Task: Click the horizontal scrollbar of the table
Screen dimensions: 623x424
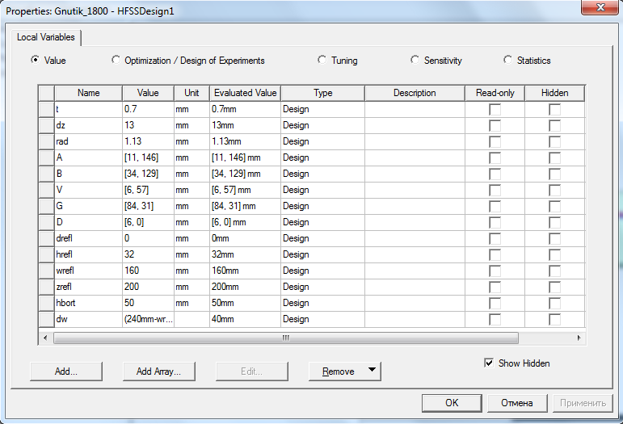Action: tap(286, 338)
